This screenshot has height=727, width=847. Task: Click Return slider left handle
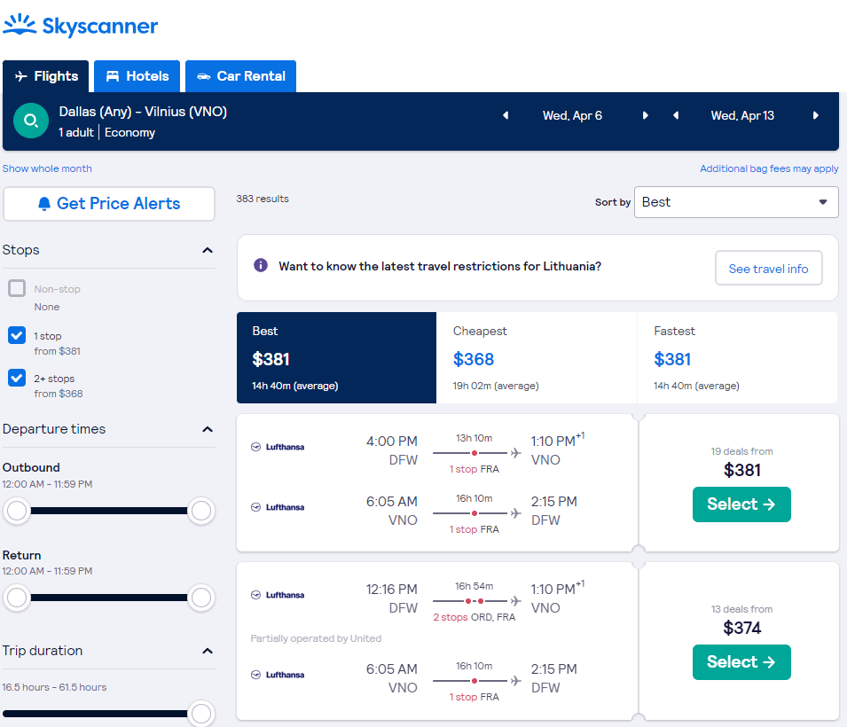(17, 598)
